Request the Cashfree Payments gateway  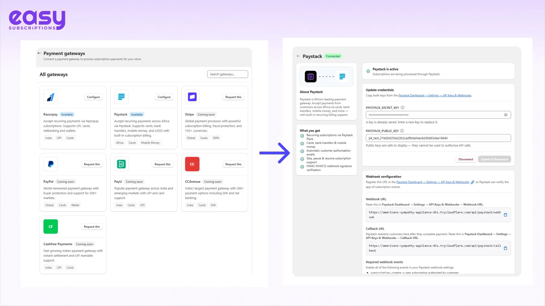pyautogui.click(x=92, y=227)
